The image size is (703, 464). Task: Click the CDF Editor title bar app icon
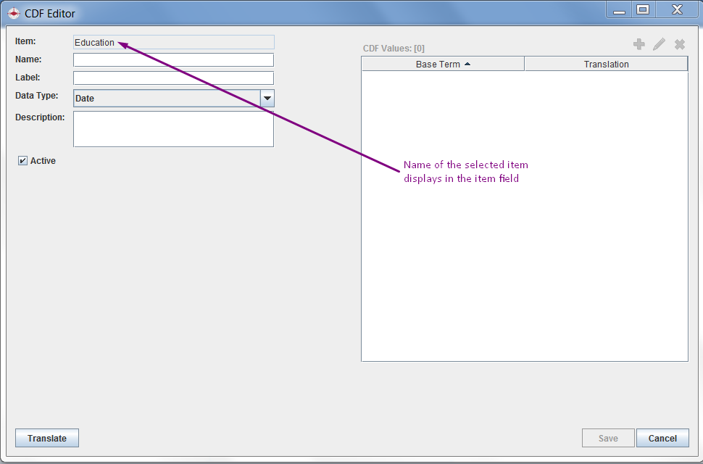pyautogui.click(x=14, y=13)
